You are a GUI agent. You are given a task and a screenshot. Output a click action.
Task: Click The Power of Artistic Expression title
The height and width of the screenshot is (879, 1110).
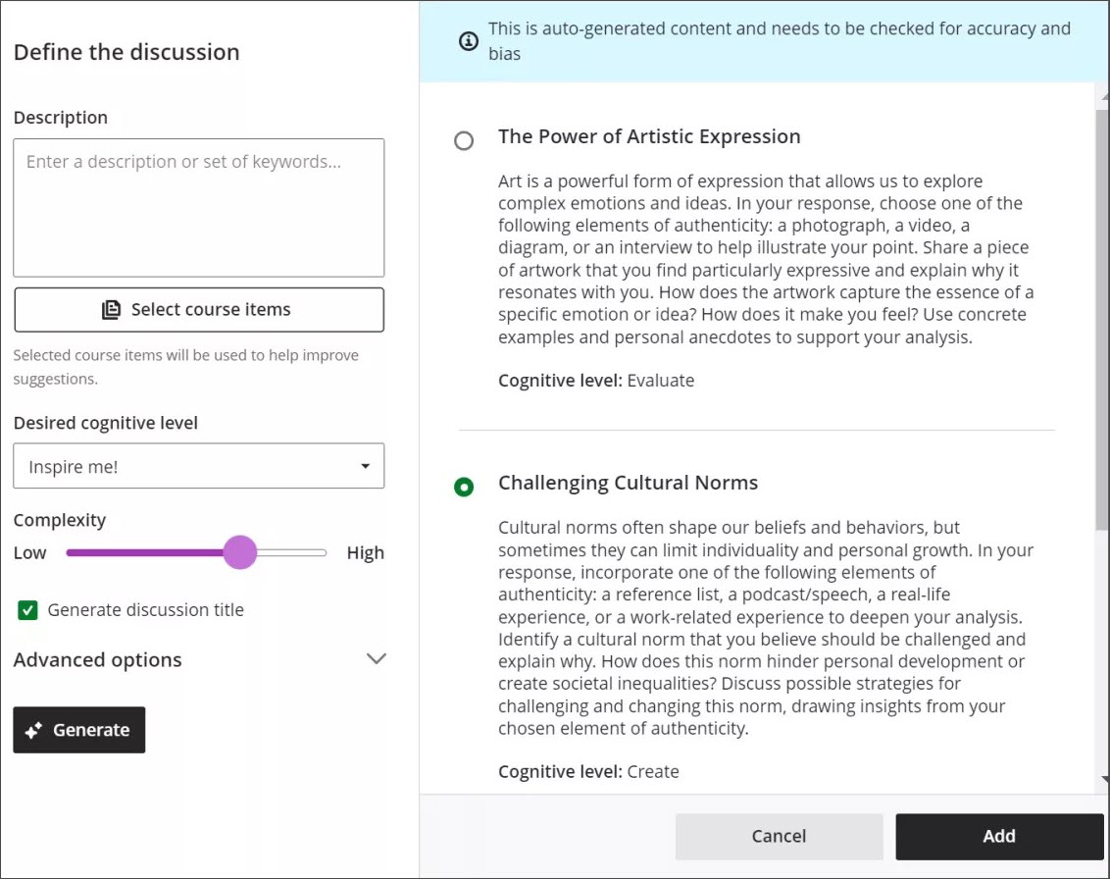tap(649, 136)
